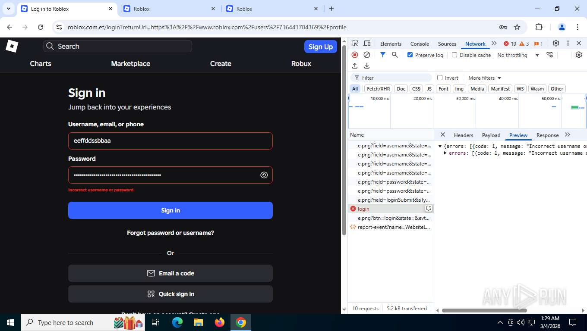Click the 3 warnings counter
Screen dimensions: 587x331
[524, 44]
